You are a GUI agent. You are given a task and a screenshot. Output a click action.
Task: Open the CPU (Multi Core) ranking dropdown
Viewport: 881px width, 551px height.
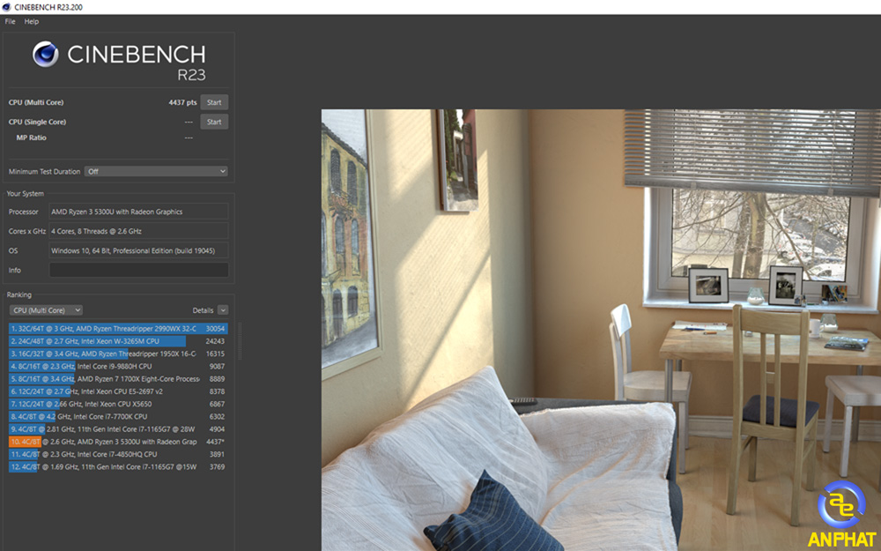46,310
